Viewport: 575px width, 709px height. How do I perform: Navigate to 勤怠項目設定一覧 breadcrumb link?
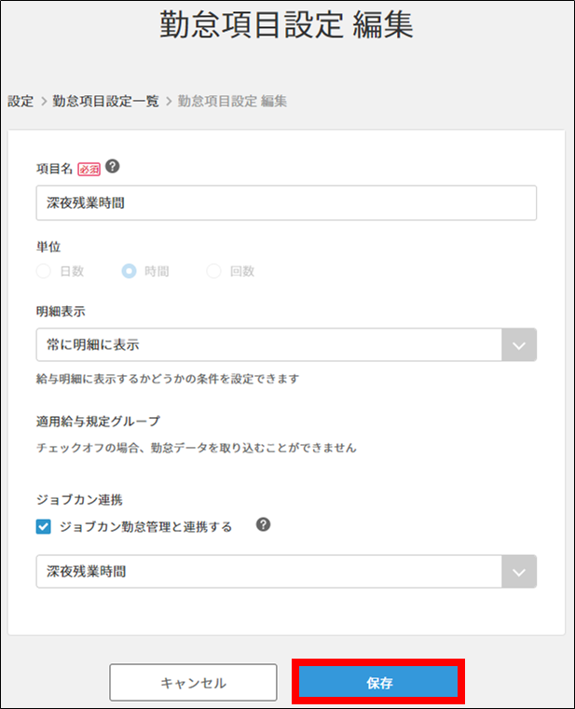coord(105,101)
